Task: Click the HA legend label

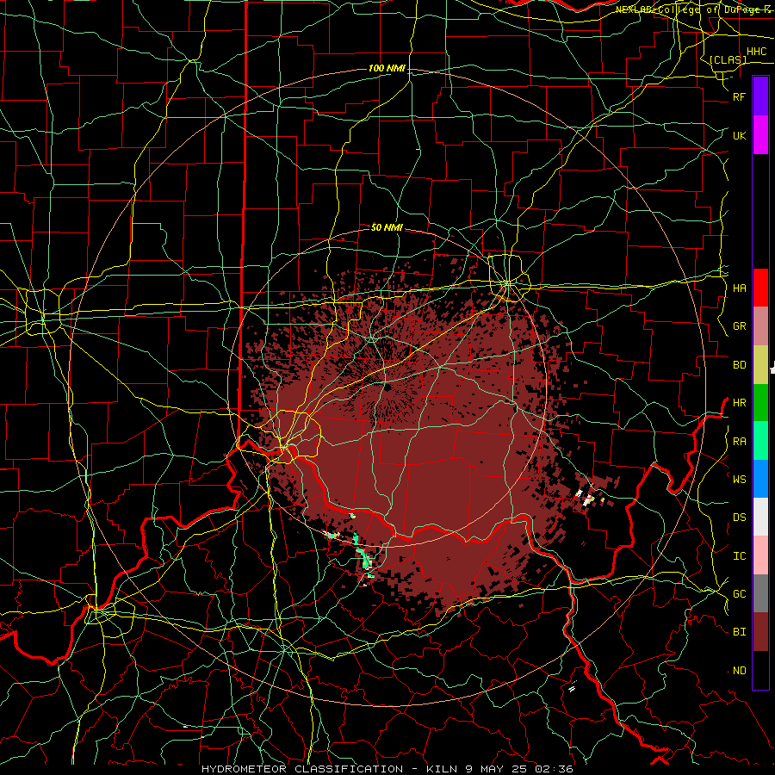Action: point(740,288)
